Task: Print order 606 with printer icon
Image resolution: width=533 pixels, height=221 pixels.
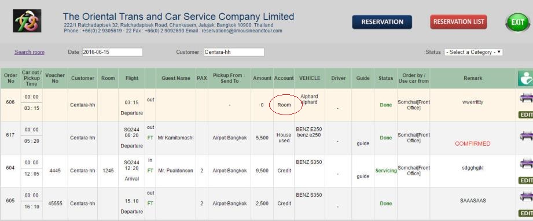Action: click(x=526, y=98)
